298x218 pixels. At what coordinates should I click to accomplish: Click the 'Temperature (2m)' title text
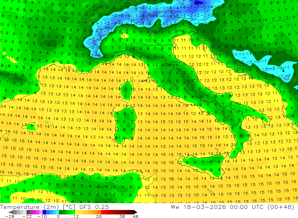point(29,207)
